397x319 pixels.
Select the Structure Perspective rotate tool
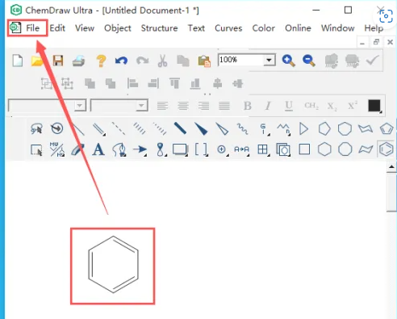click(x=56, y=128)
